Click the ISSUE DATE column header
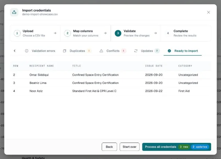Image resolution: width=221 pixels, height=159 pixels. (154, 66)
